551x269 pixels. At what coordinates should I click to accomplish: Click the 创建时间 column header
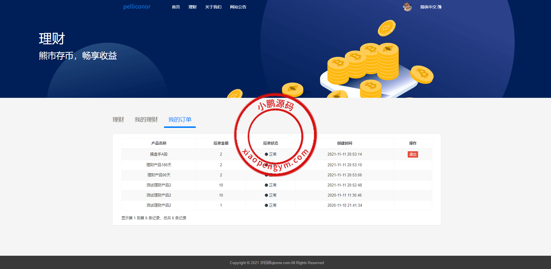tap(345, 143)
